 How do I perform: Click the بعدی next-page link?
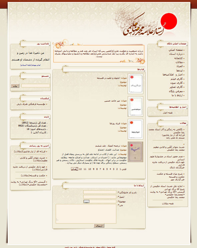(74, 169)
